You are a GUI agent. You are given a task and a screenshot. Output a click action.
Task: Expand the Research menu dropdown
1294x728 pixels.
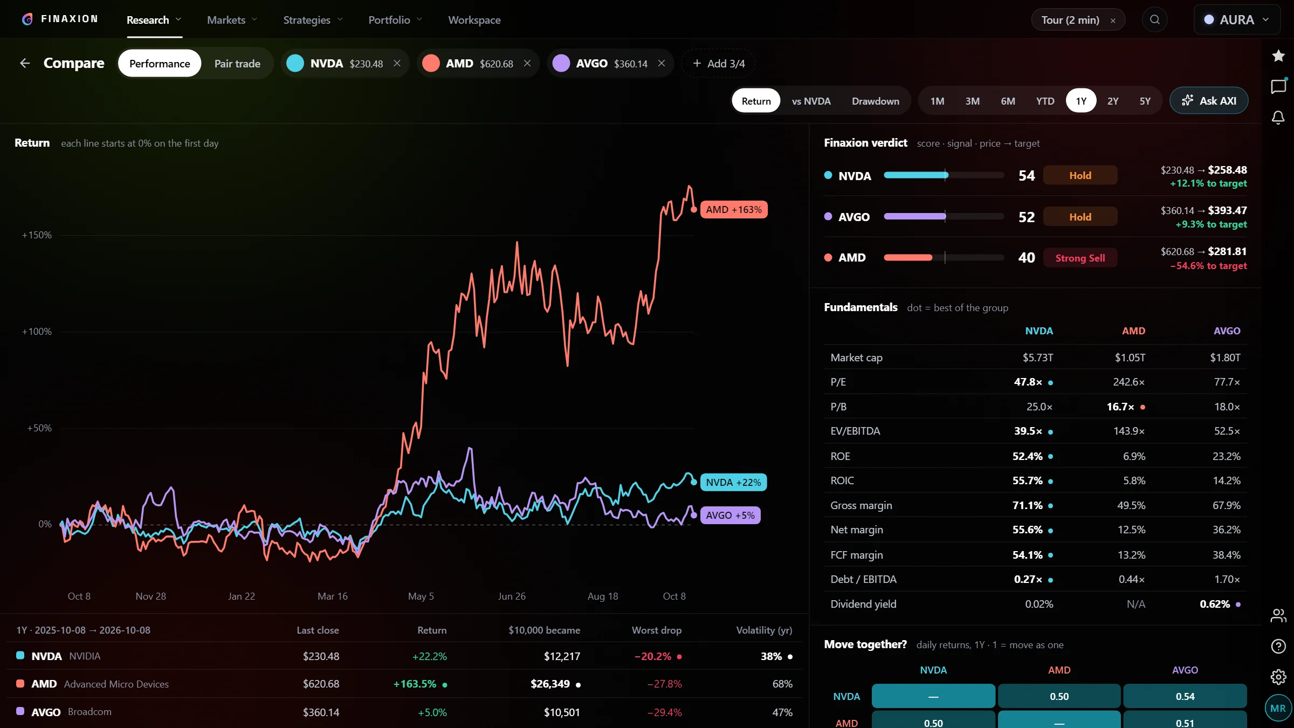click(154, 20)
